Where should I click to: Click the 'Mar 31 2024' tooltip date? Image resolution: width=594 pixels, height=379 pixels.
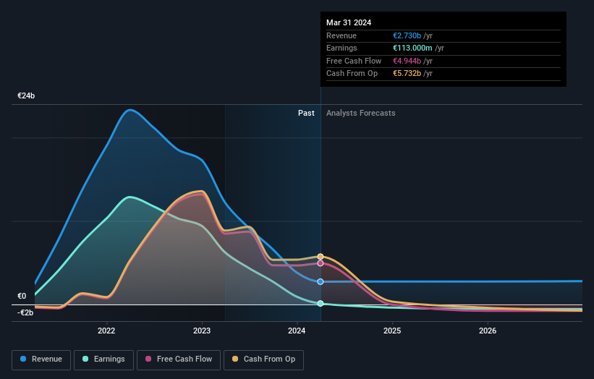pos(349,22)
